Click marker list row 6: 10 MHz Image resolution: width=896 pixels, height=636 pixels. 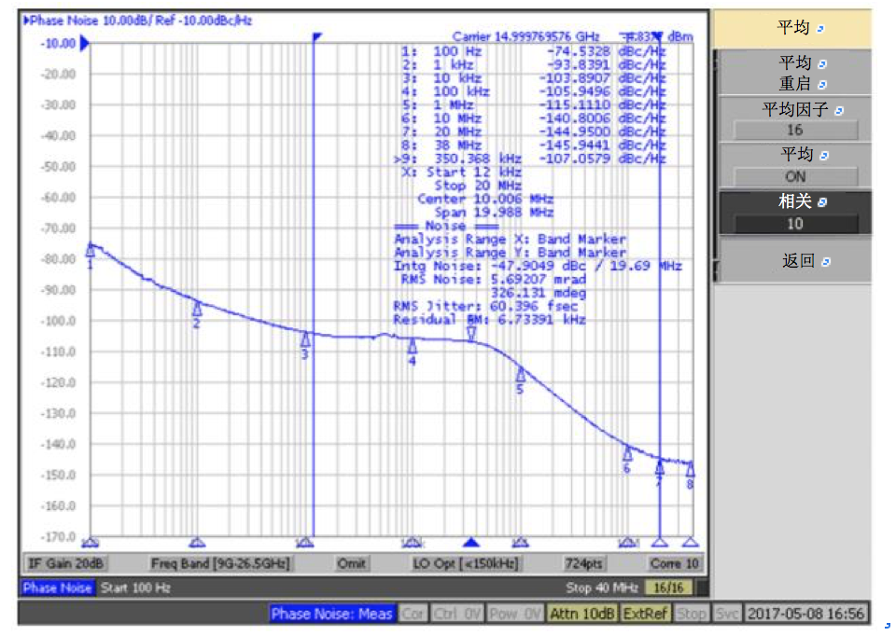534,118
